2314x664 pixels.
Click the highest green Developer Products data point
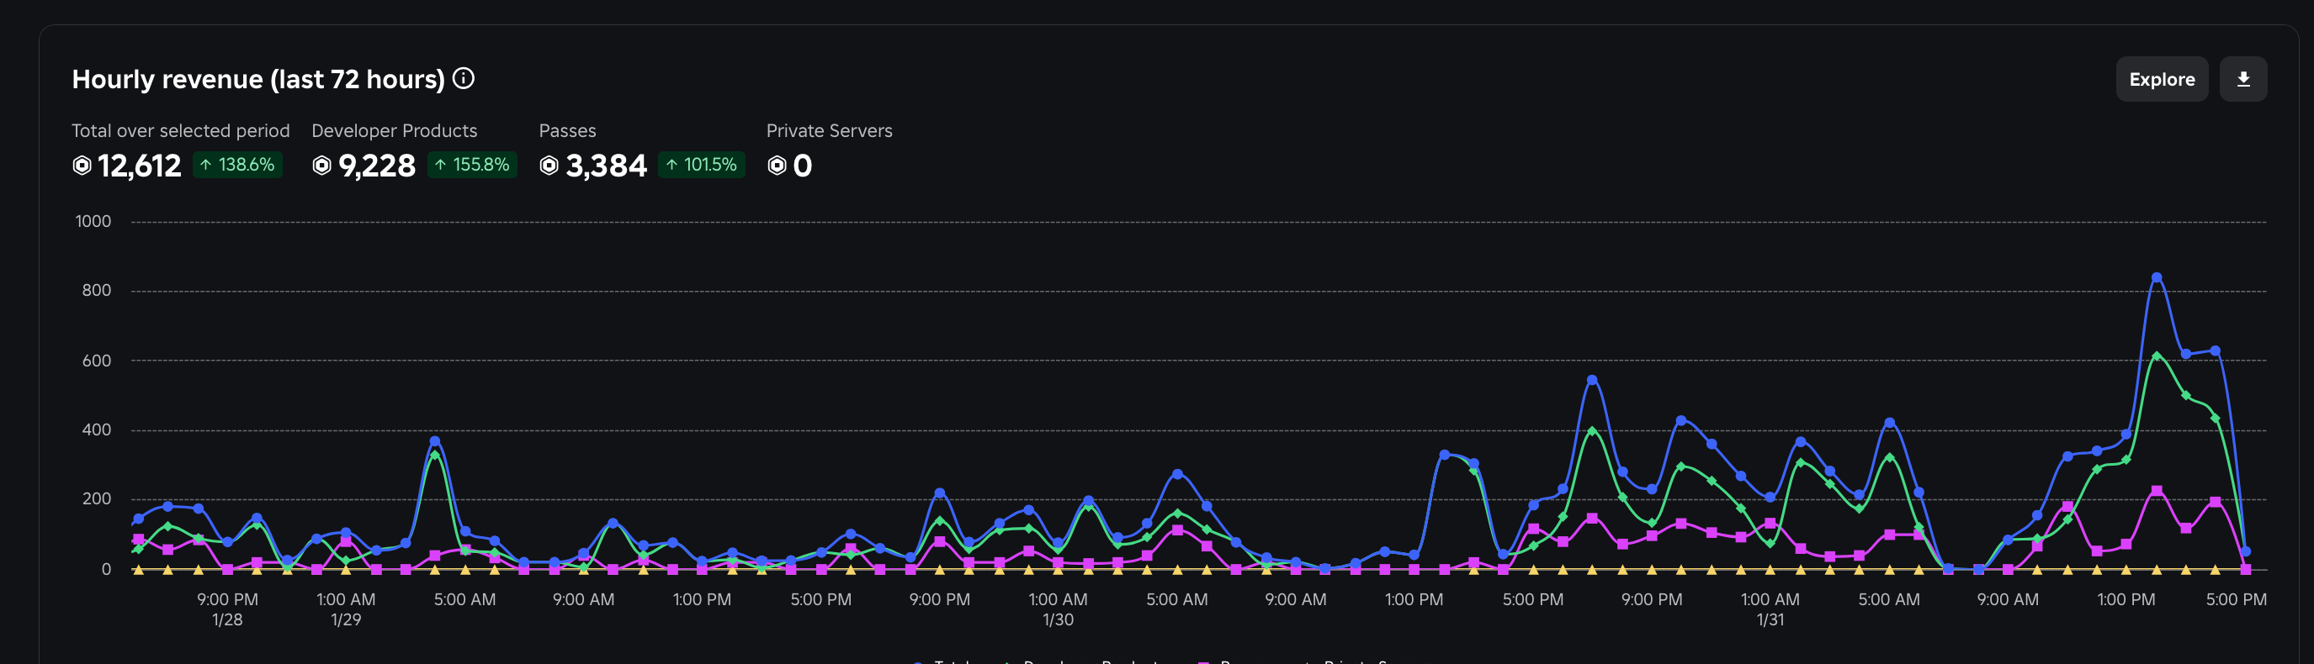pyautogui.click(x=2156, y=356)
